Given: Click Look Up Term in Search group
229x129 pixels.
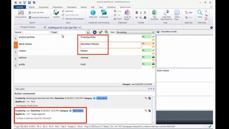Looking at the screenshot, I should click(36, 13).
